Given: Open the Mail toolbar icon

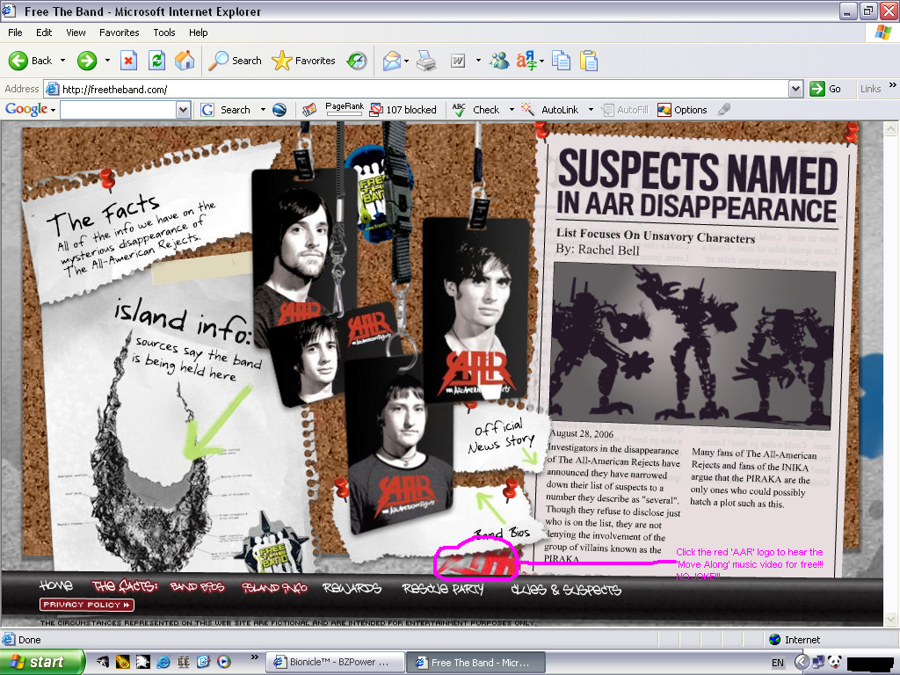Looking at the screenshot, I should pyautogui.click(x=391, y=61).
